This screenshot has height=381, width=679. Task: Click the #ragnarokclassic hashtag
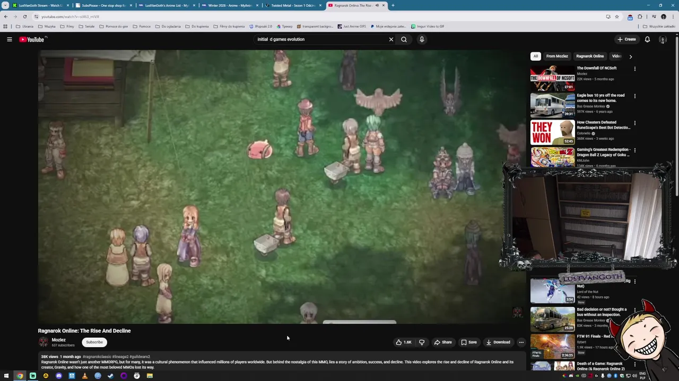97,357
